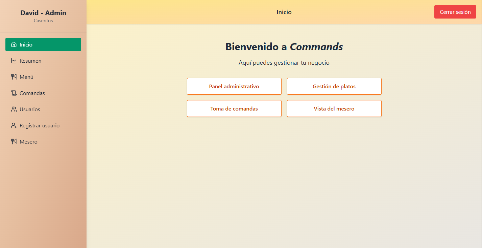Viewport: 482px width, 248px height.
Task: Click the line chart icon beside Resumen
Action: point(14,61)
